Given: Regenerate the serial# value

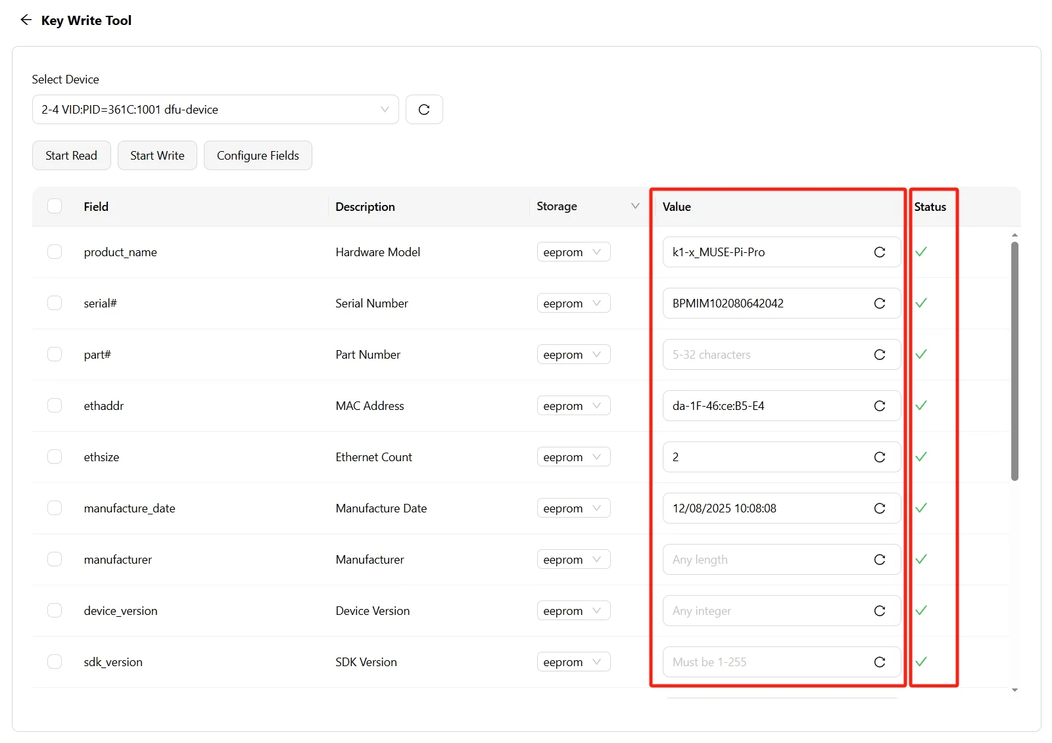Looking at the screenshot, I should pyautogui.click(x=880, y=304).
